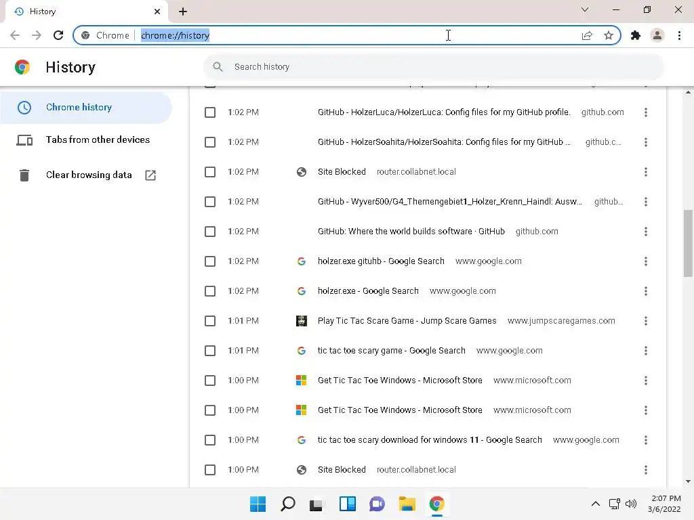Viewport: 694px width, 520px height.
Task: Click the Chrome logo next to History
Action: pos(22,67)
